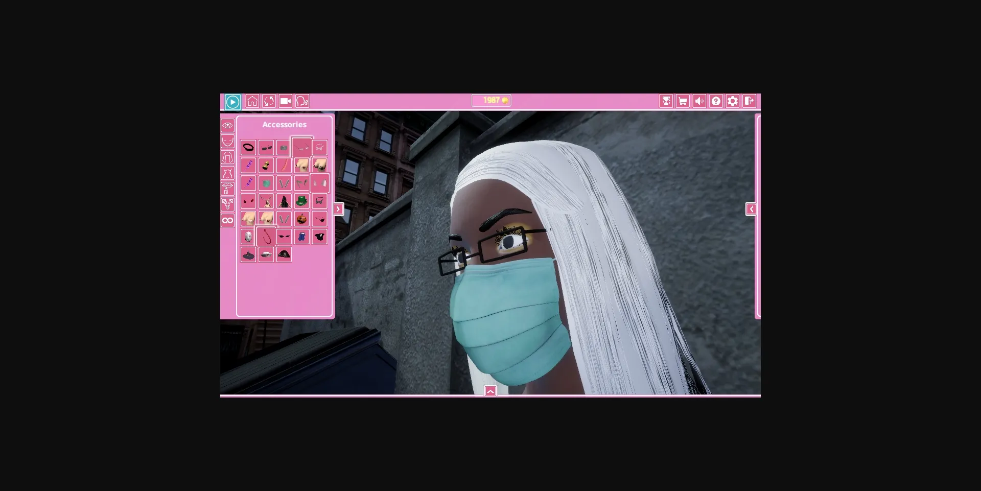Open the in-game shop cart
Viewport: 981px width, 491px height.
[683, 101]
